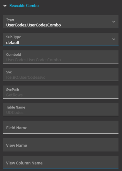
Task: Open the Type dropdown arrow
Action: [114, 22]
